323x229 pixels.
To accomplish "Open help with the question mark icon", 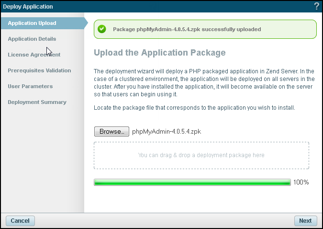I will 316,6.
